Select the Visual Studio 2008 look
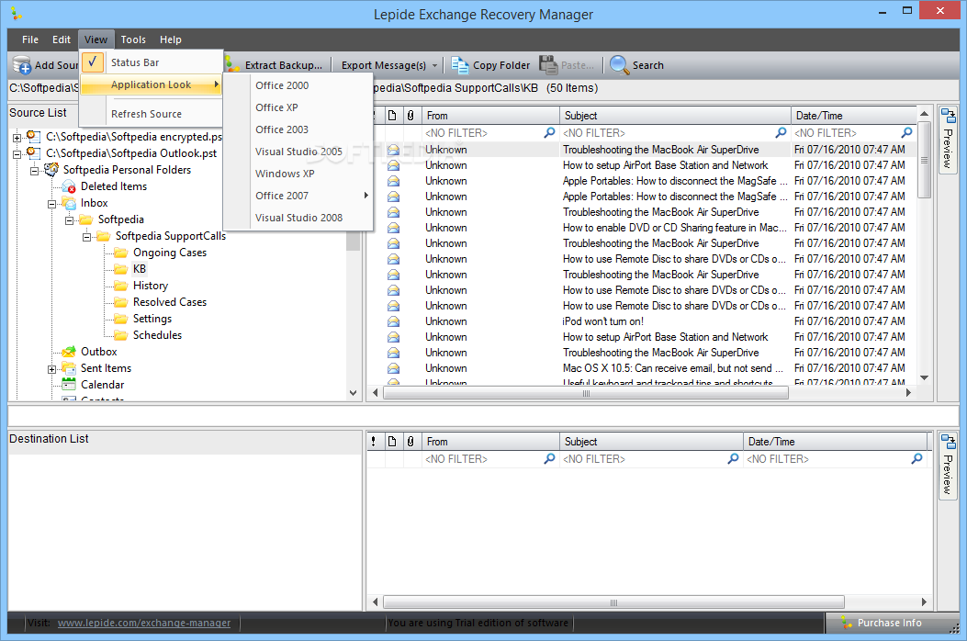 point(298,218)
